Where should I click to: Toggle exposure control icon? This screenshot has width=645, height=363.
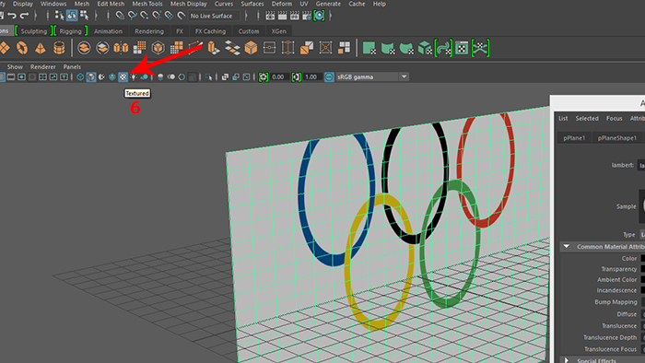coord(264,76)
